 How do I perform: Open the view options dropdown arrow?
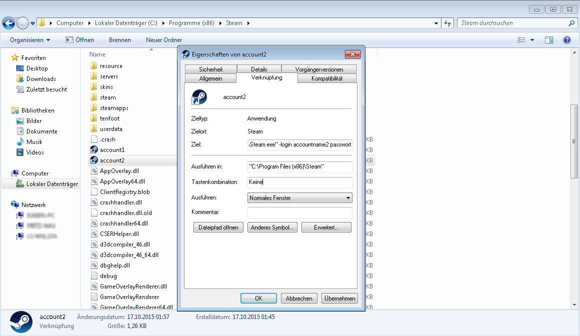coord(532,40)
